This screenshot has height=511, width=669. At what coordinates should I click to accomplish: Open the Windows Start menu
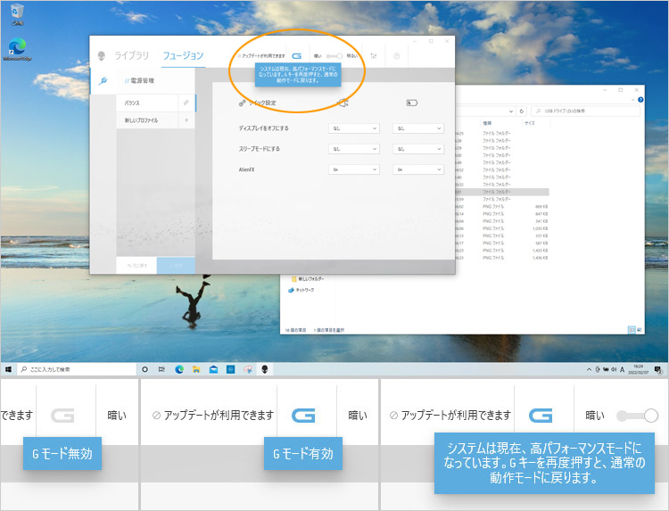[x=9, y=369]
